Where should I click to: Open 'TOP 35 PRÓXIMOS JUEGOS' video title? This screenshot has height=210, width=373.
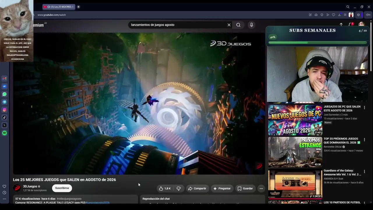pos(342,141)
